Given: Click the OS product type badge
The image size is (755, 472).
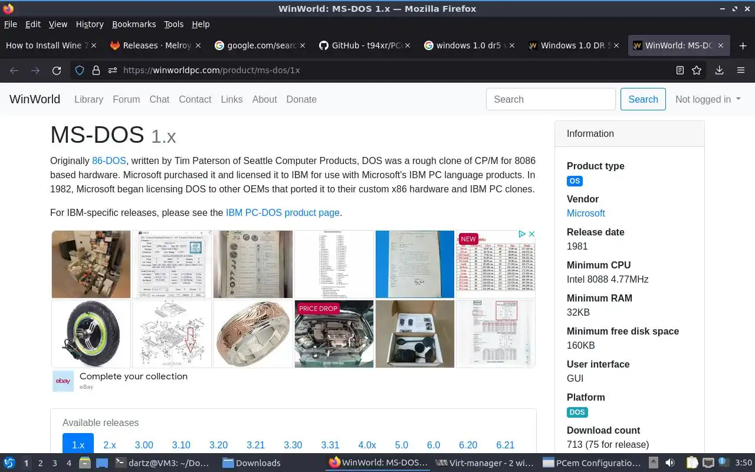Looking at the screenshot, I should coord(575,181).
